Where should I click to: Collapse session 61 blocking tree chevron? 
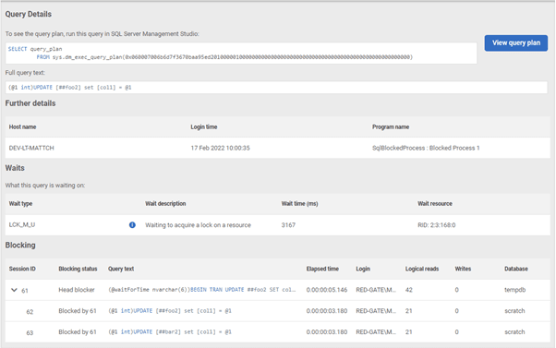(14, 290)
